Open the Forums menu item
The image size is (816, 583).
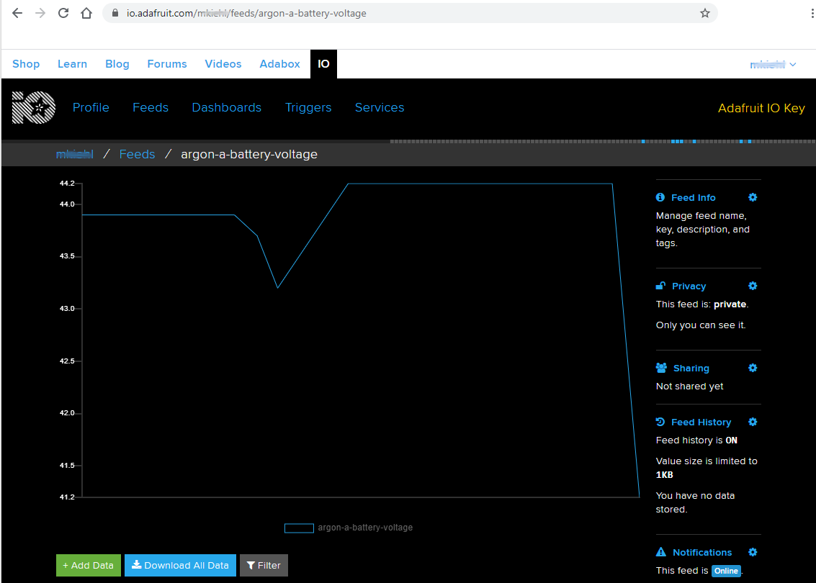[x=167, y=64]
